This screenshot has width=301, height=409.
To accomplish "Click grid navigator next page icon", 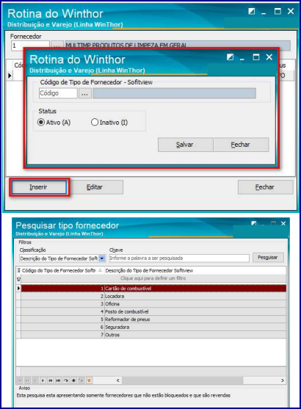I will pyautogui.click(x=51, y=380).
